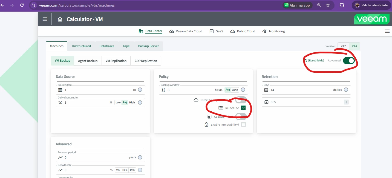Click the GFS archive icon
The width and height of the screenshot is (392, 178).
[x=267, y=102]
